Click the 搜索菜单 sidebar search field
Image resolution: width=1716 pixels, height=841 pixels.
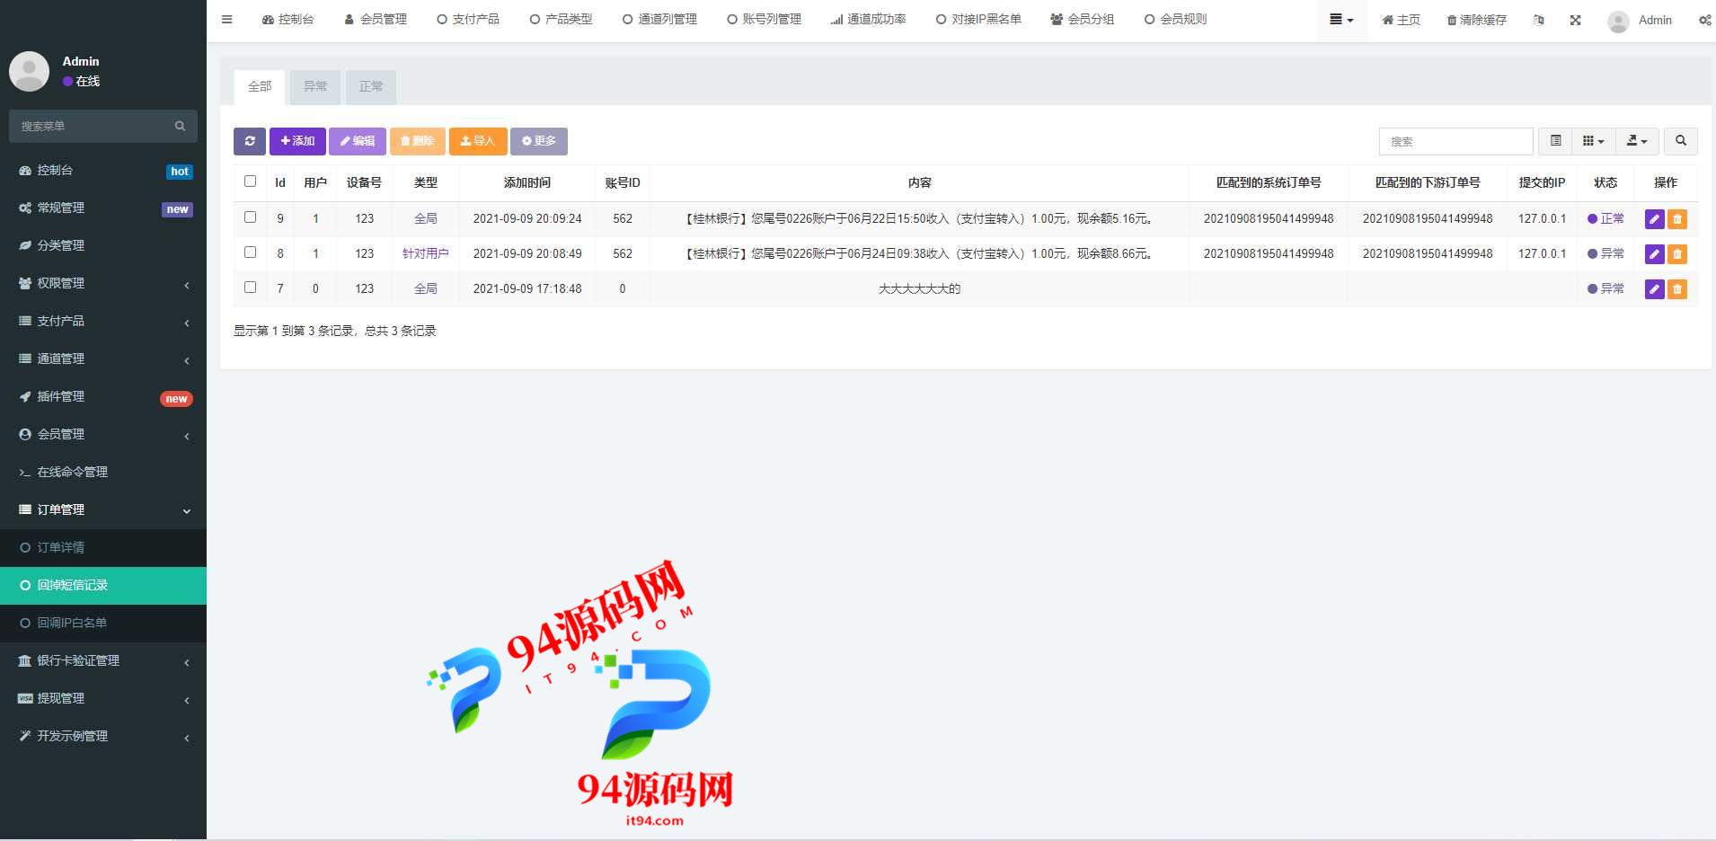[x=103, y=126]
